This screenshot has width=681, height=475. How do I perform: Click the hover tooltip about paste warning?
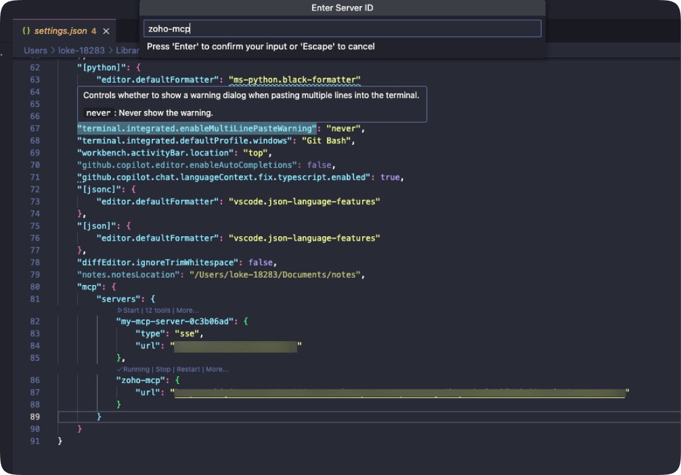point(252,104)
